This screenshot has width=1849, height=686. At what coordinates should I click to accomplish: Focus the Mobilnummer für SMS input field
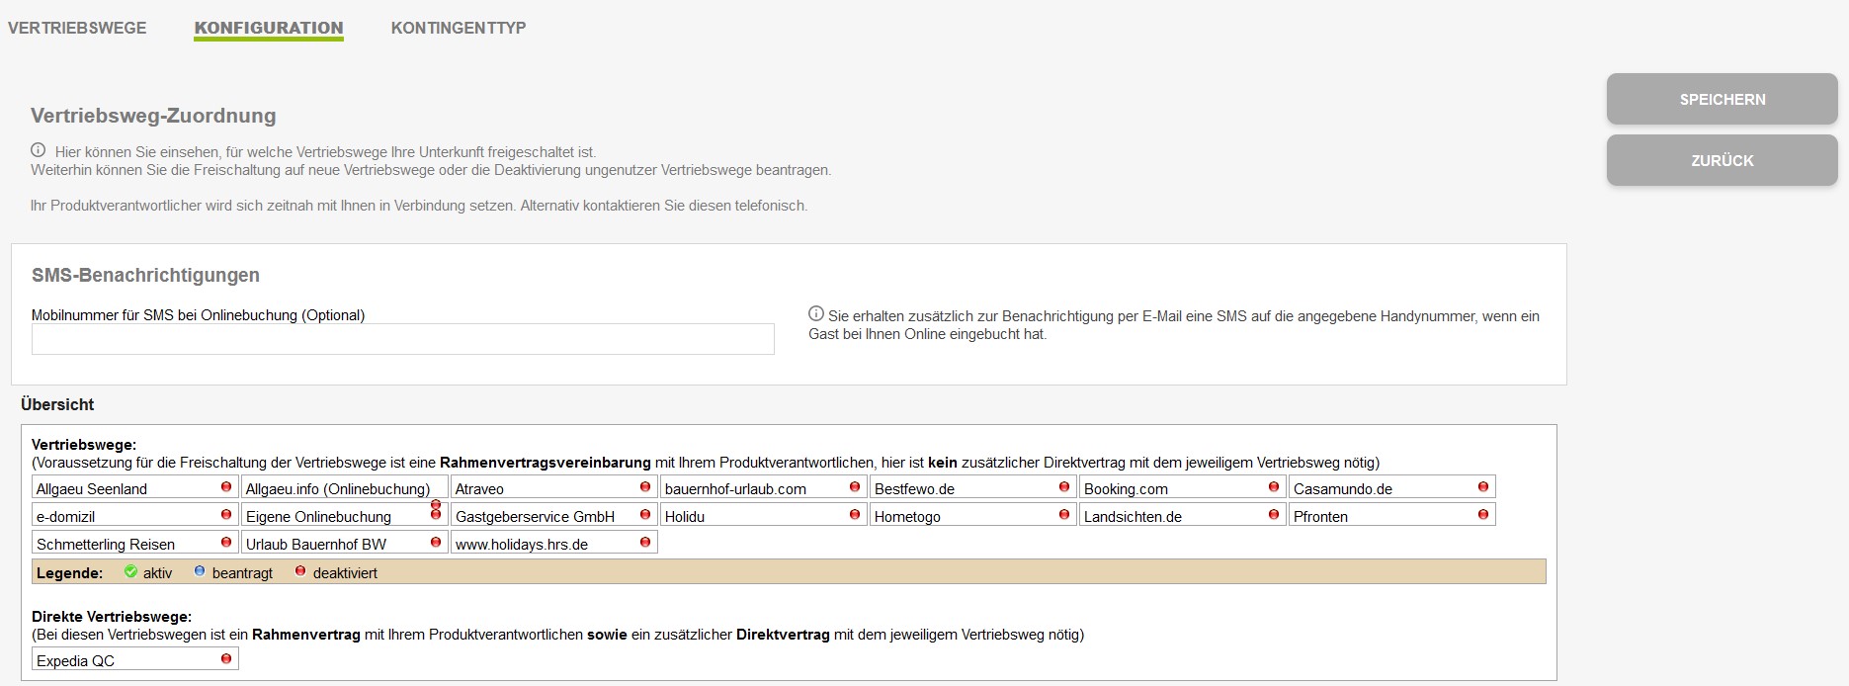point(403,339)
